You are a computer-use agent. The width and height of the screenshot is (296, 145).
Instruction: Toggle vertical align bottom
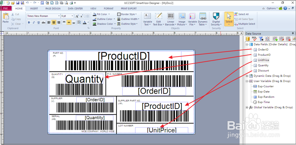pyautogui.click(x=74, y=22)
